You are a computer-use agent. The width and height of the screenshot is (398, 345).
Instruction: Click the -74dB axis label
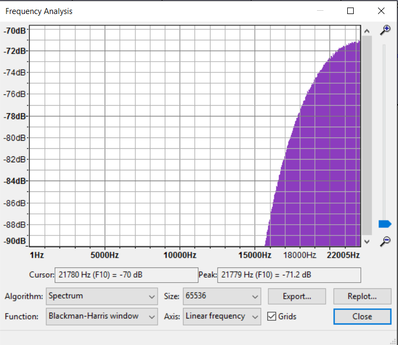pyautogui.click(x=15, y=72)
